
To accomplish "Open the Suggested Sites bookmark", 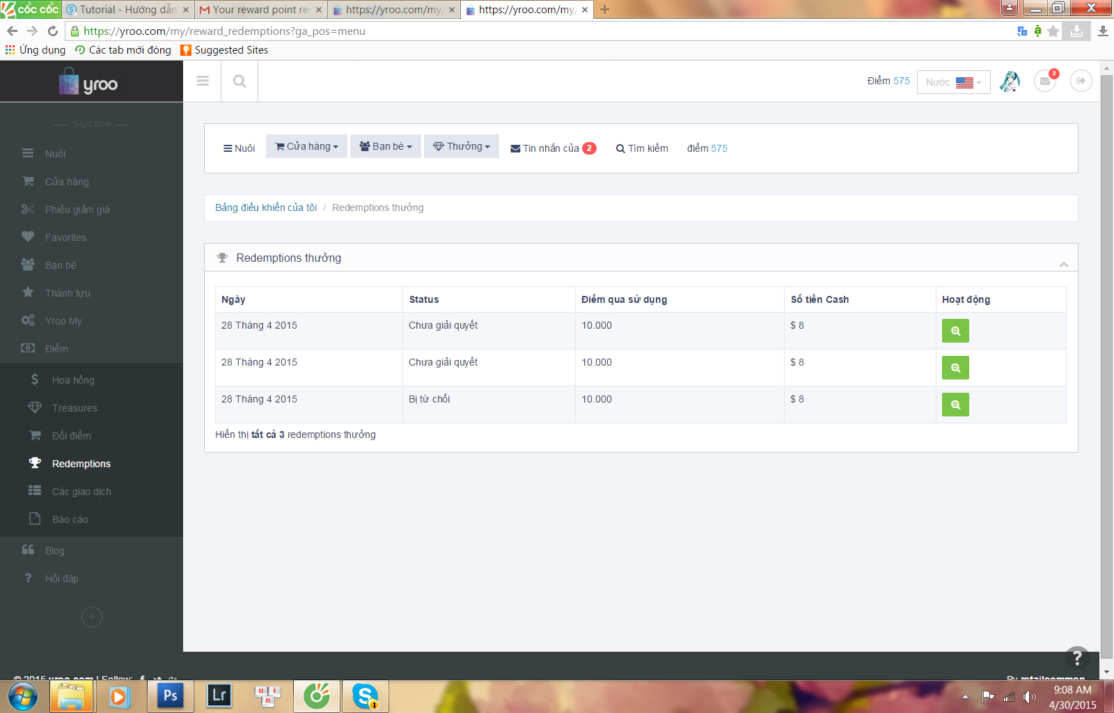I will click(224, 50).
